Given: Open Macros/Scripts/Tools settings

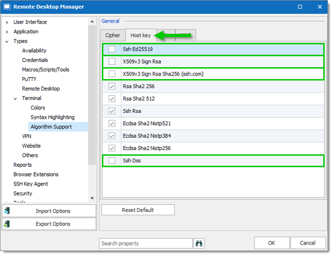Looking at the screenshot, I should [45, 69].
